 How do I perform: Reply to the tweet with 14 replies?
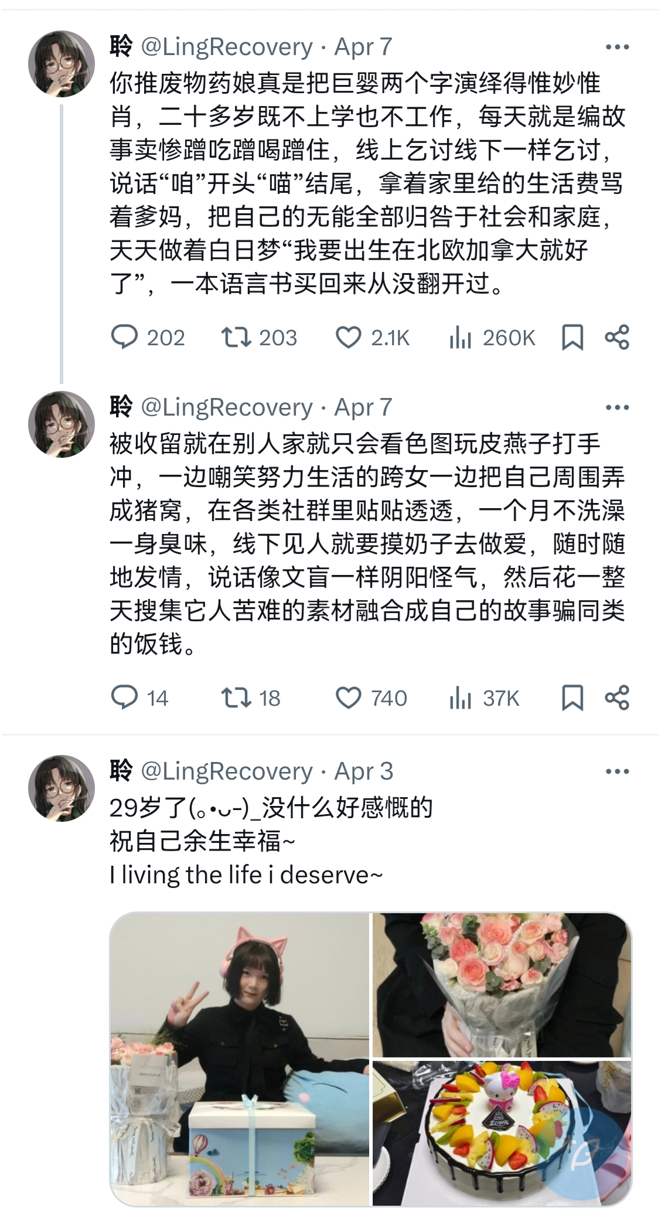[124, 698]
